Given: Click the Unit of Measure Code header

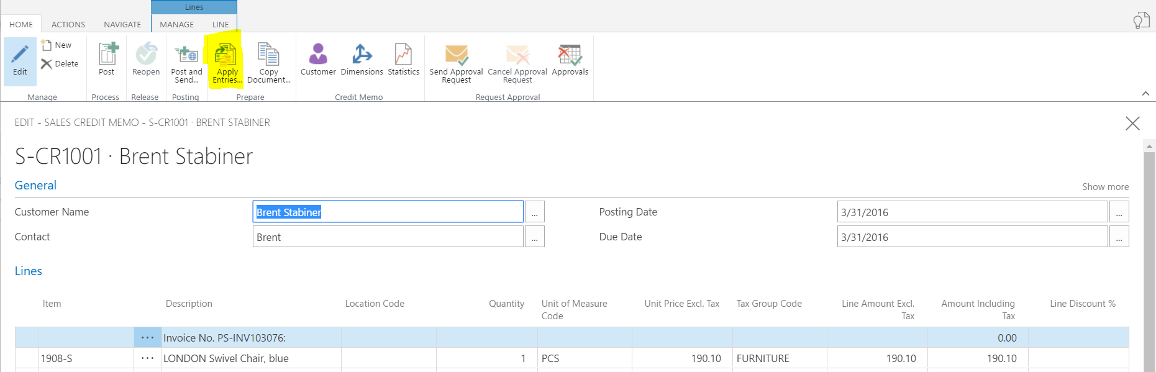Looking at the screenshot, I should pyautogui.click(x=574, y=310).
